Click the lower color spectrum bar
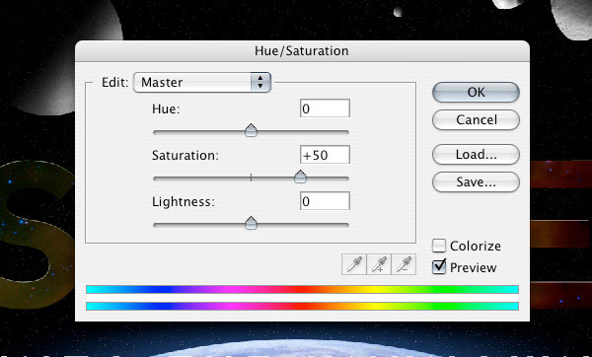 (303, 306)
